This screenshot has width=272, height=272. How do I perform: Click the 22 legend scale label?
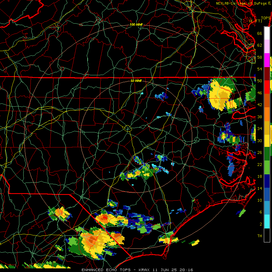(x=260, y=164)
